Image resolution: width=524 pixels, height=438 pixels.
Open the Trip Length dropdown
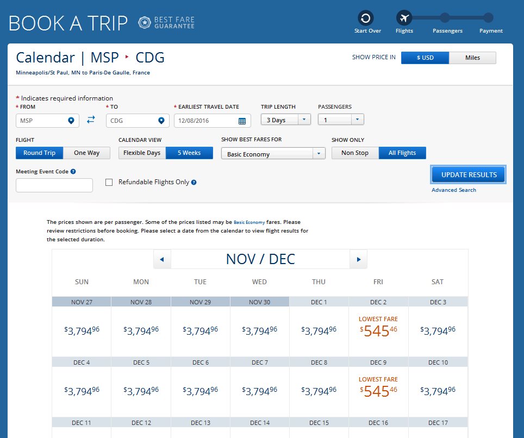(285, 120)
